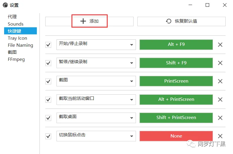Viewport: 233px width, 154px height.
Task: Uncheck the 开始/停止录制 checkbox
Action: pos(48,45)
